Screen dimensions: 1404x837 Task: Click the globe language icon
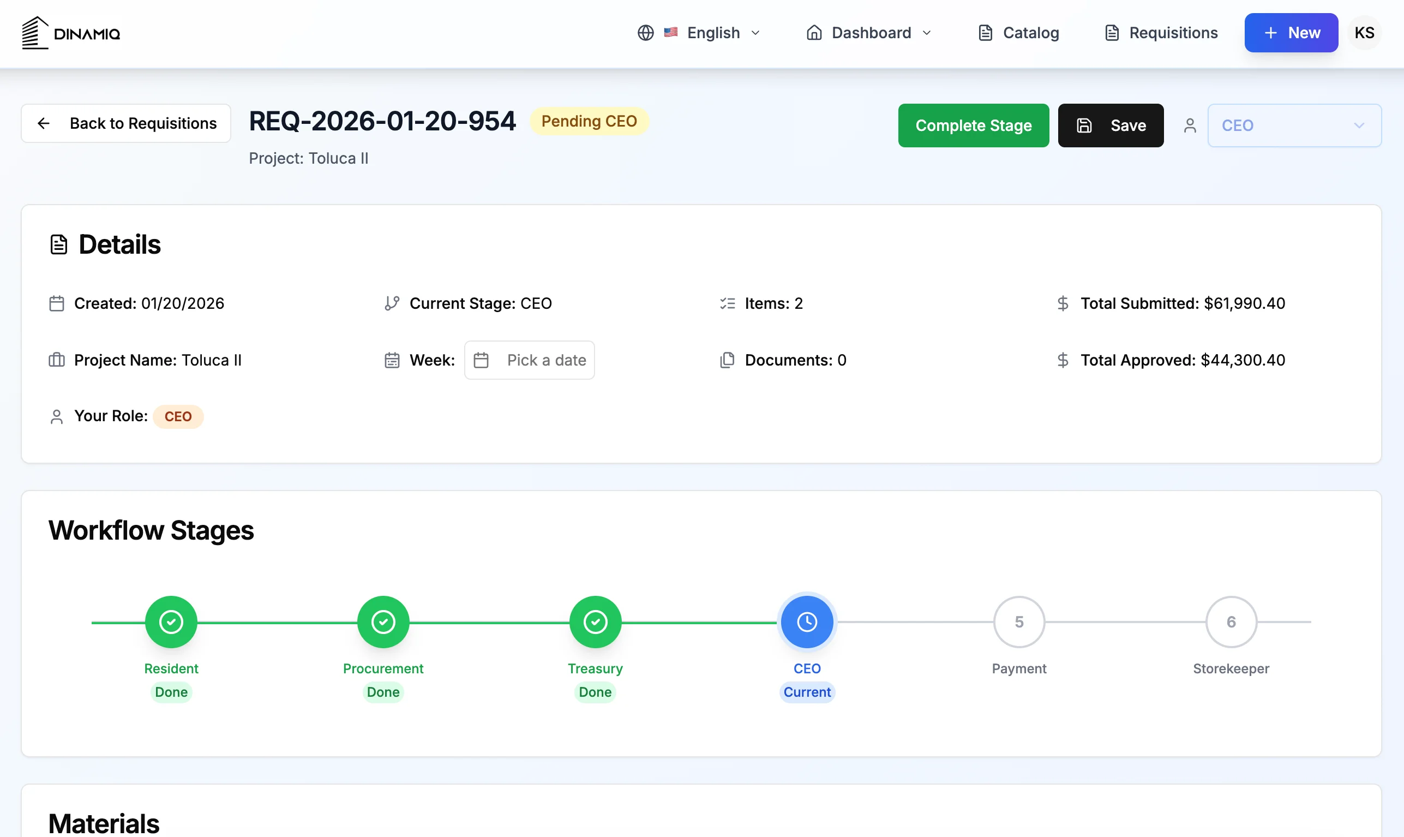[x=646, y=33]
